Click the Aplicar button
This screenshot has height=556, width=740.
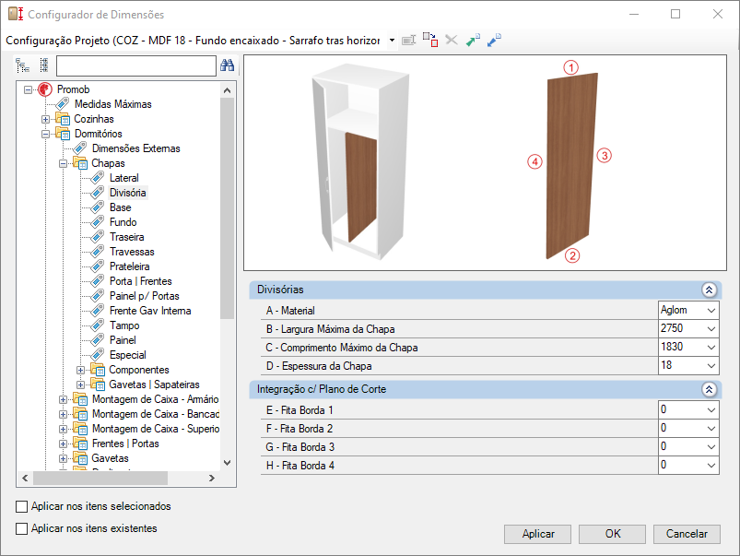tap(537, 534)
